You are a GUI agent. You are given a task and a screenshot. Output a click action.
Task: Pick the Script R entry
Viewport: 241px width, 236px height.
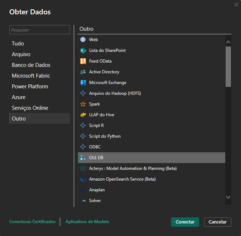[97, 126]
